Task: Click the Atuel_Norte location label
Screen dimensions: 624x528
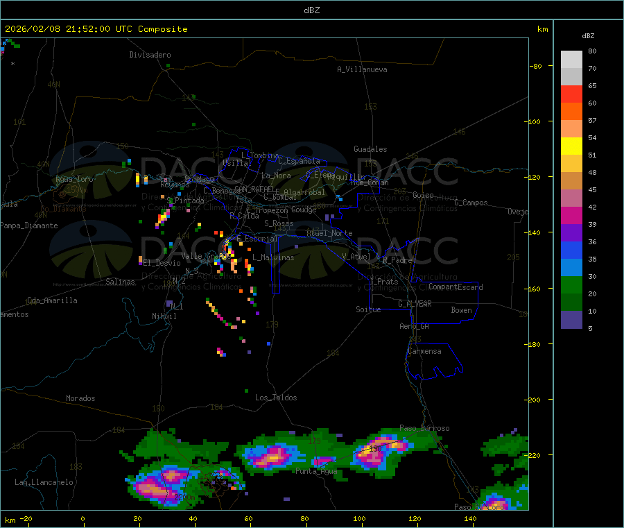Action: pos(329,233)
